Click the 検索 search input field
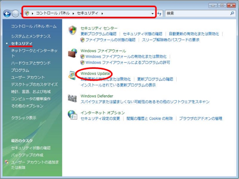The image size is (239, 179). (x=196, y=14)
